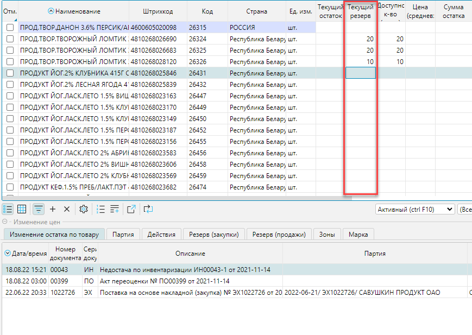Click the X delete icon in toolbar
Image resolution: width=472 pixels, height=335 pixels.
[67, 209]
